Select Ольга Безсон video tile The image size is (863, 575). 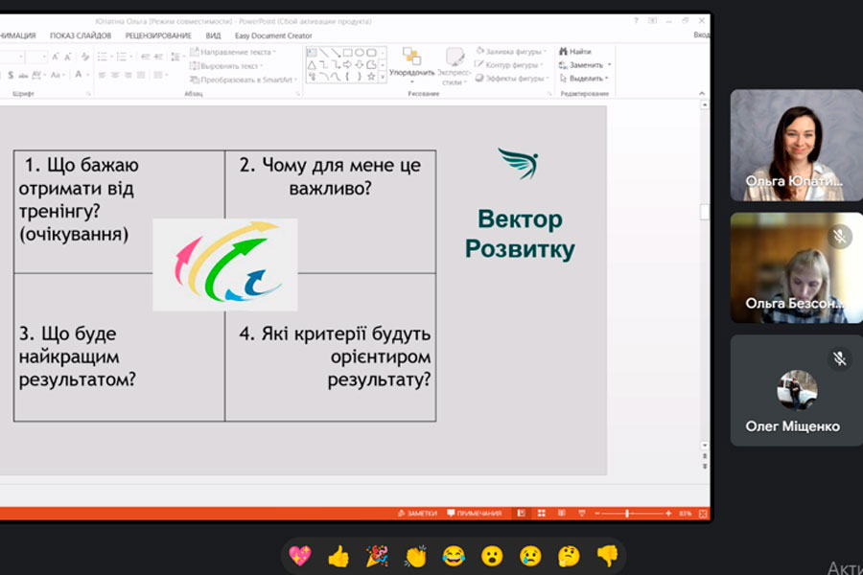point(797,268)
